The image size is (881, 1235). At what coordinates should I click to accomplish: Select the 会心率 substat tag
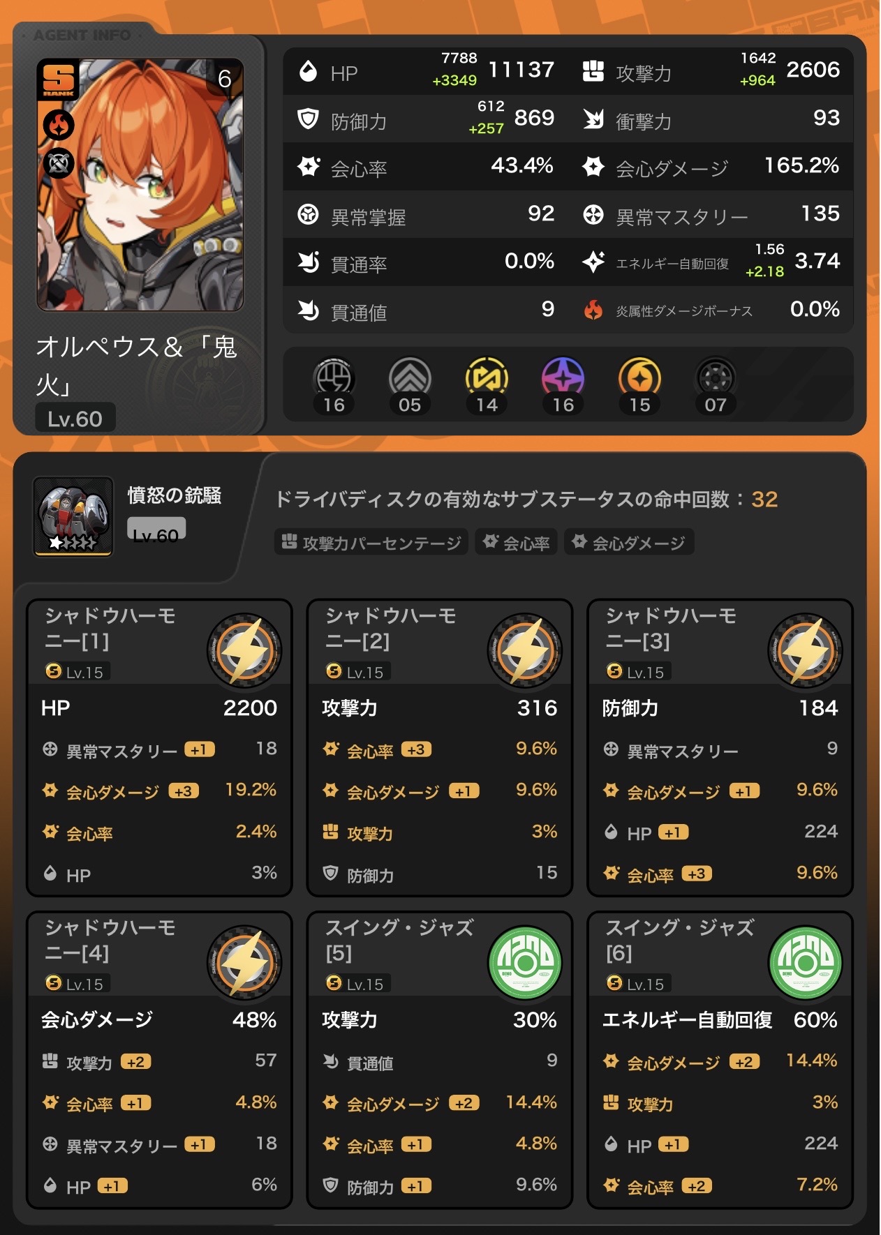516,542
